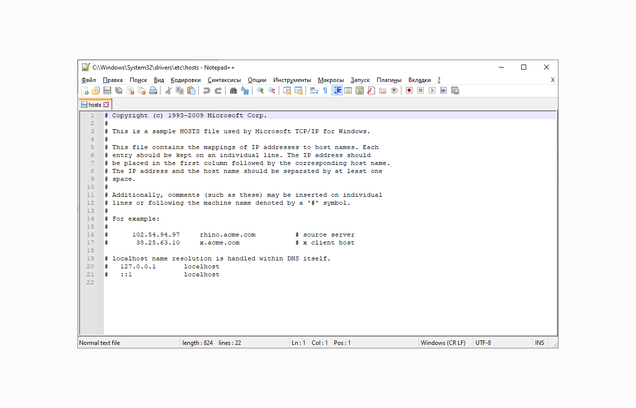
Task: Open the Document Map icon
Action: (x=360, y=90)
